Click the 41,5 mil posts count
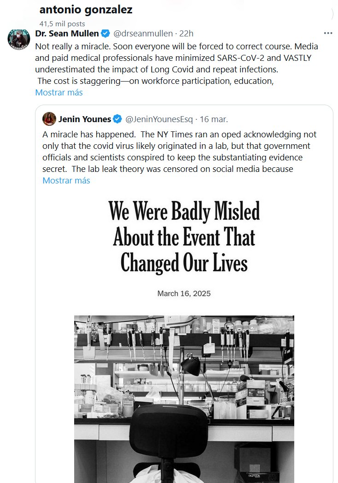 coord(62,24)
